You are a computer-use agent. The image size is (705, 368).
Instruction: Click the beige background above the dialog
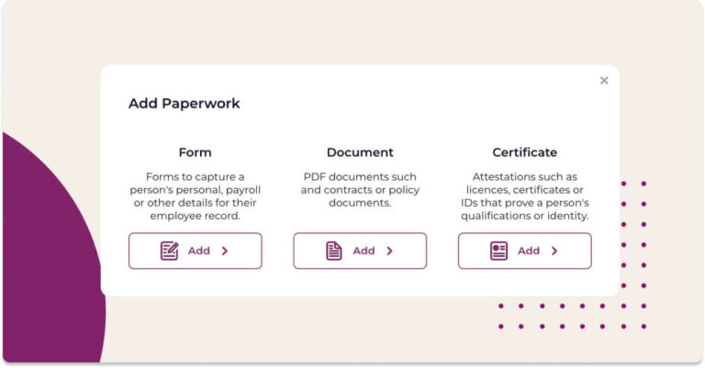pos(352,32)
